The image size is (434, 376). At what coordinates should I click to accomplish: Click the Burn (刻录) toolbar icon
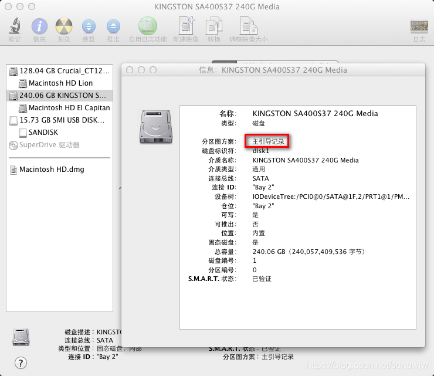point(64,26)
